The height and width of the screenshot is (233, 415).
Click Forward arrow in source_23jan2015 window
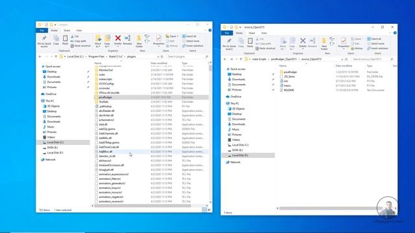(231, 59)
